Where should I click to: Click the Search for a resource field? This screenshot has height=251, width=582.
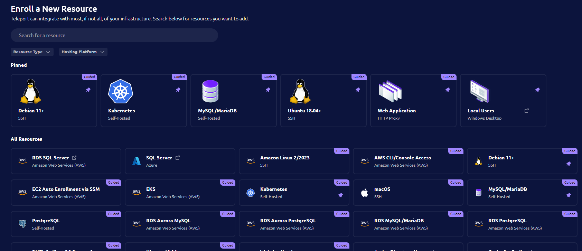click(x=114, y=35)
